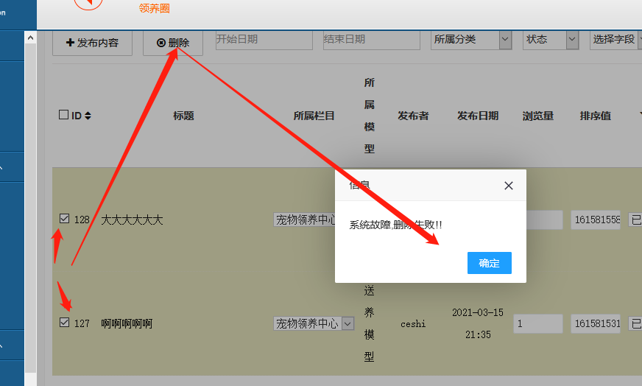Click the 确定 button in the error dialog
This screenshot has height=386, width=642.
pos(489,263)
